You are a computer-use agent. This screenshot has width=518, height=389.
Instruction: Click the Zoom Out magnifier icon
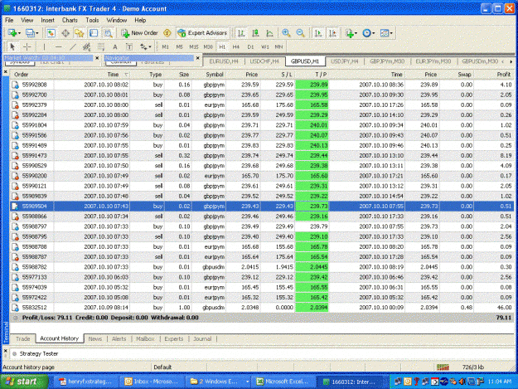click(300, 33)
